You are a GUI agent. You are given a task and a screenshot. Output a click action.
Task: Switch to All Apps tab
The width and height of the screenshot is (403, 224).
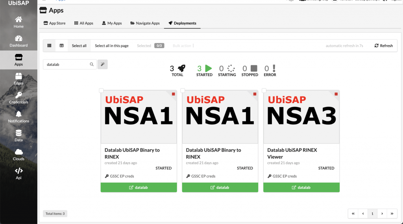84,23
